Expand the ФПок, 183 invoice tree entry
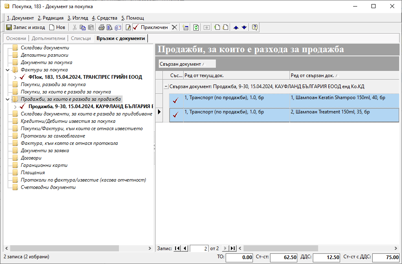The width and height of the screenshot is (402, 264). click(15, 77)
